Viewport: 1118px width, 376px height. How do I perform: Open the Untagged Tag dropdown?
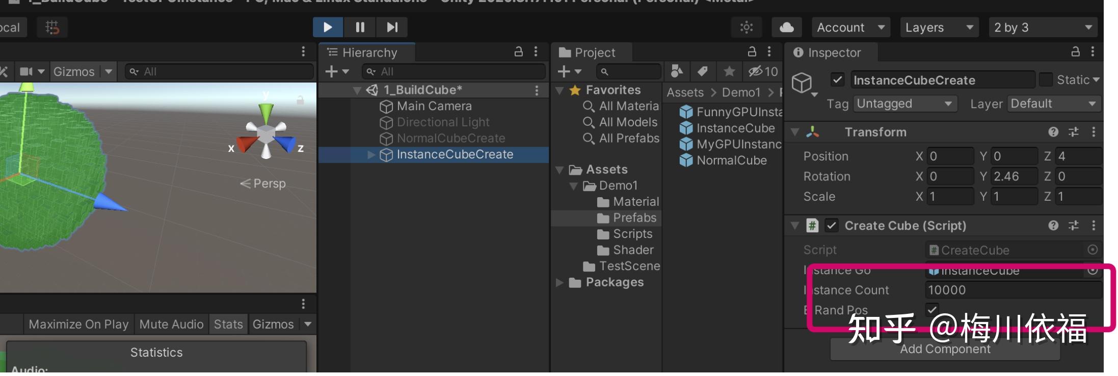pyautogui.click(x=904, y=104)
